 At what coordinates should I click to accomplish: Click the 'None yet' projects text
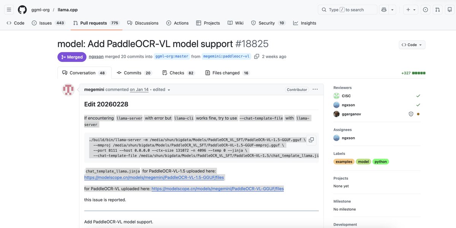click(x=341, y=186)
